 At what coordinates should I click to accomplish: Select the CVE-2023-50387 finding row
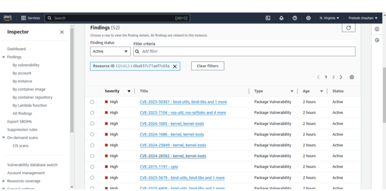[x=92, y=102]
